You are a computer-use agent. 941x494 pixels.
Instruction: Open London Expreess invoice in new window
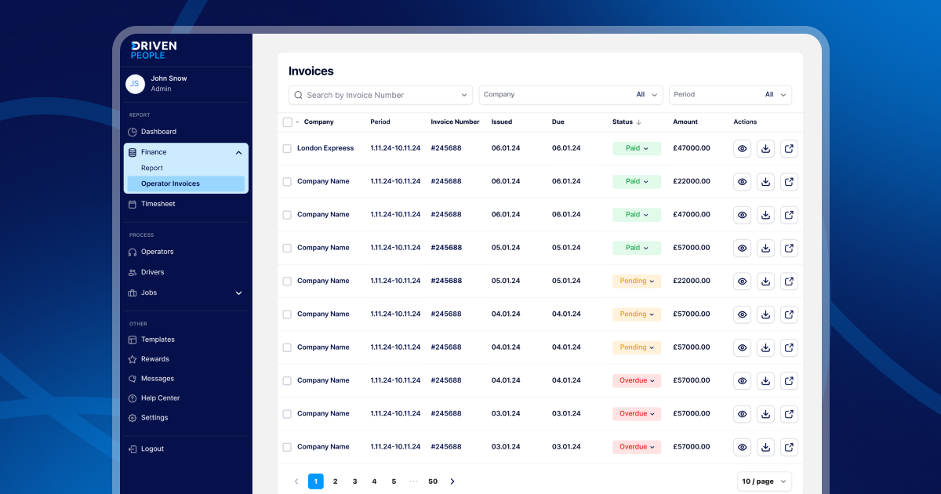(x=789, y=148)
